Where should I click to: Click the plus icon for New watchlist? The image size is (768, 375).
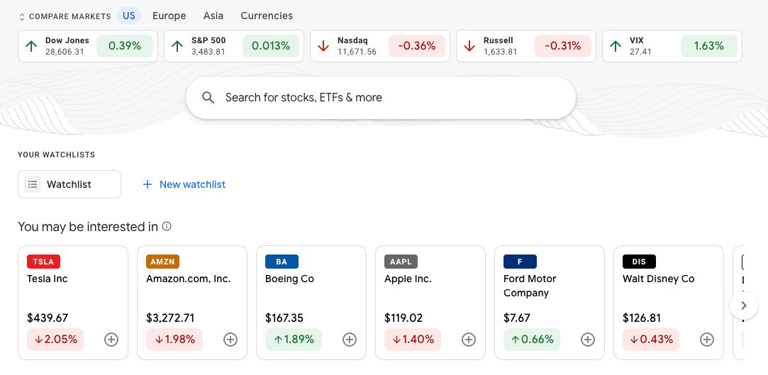pos(147,184)
